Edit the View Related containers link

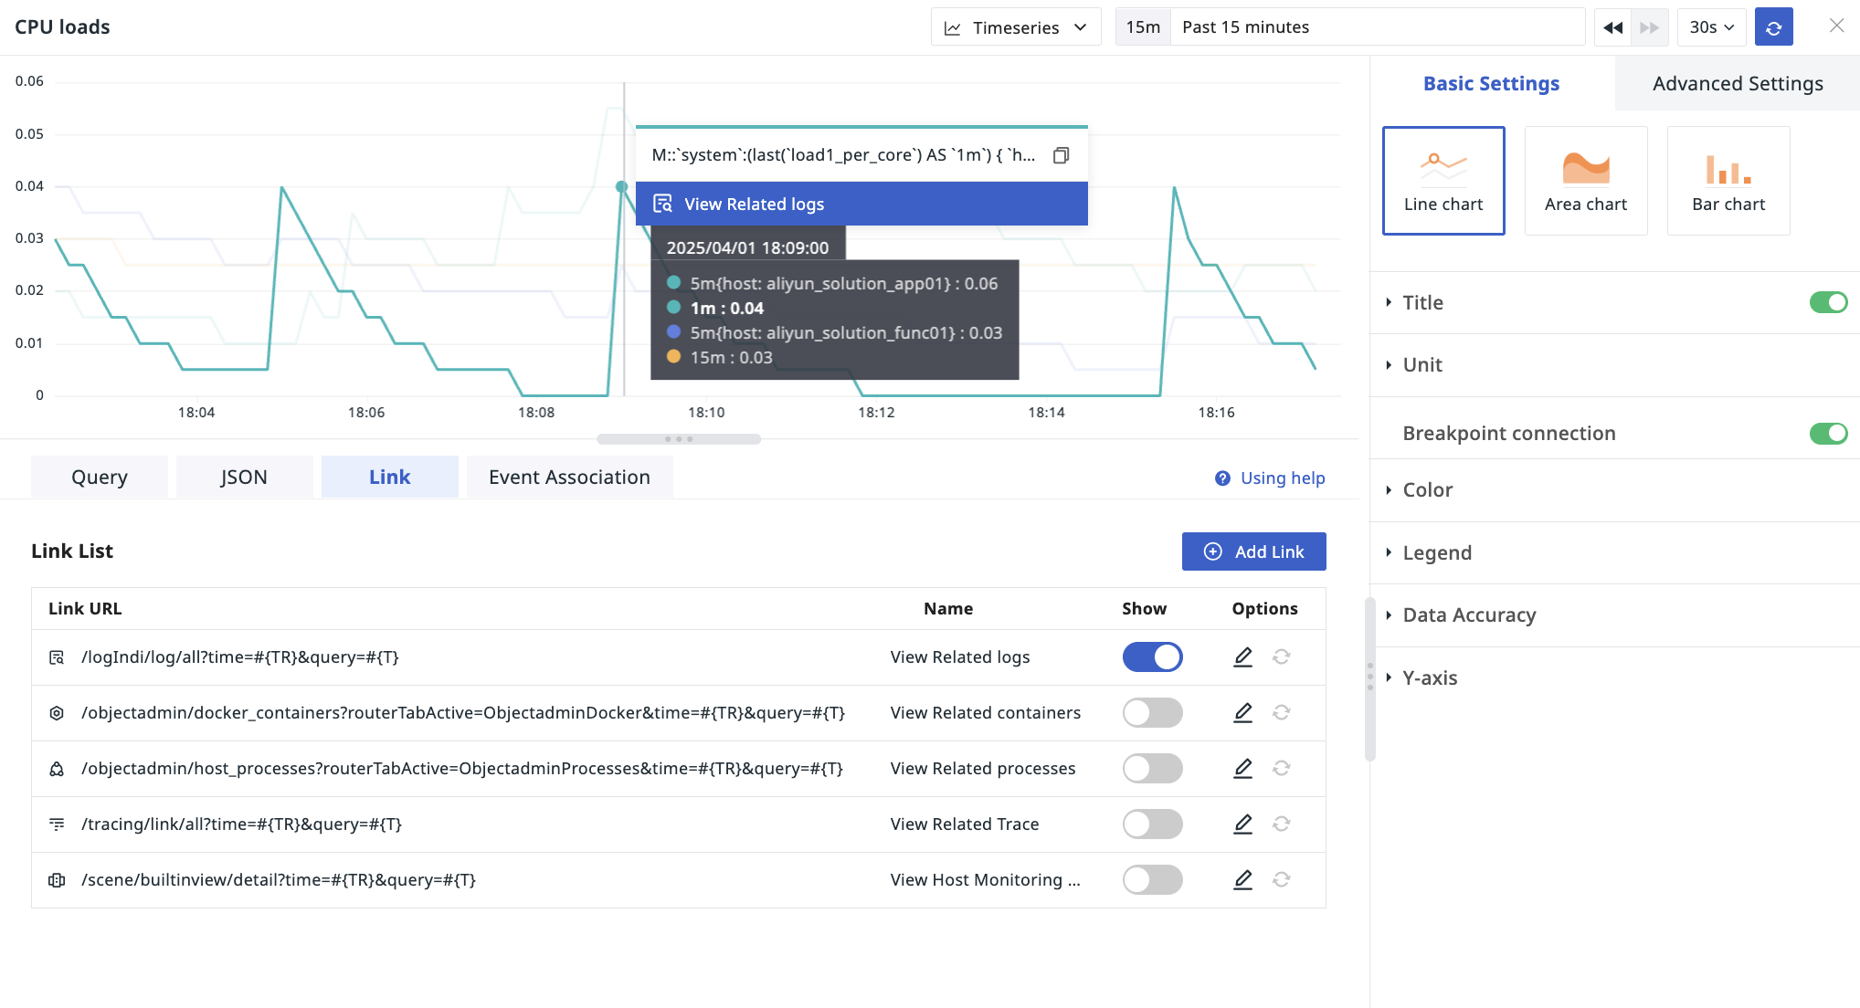point(1242,712)
